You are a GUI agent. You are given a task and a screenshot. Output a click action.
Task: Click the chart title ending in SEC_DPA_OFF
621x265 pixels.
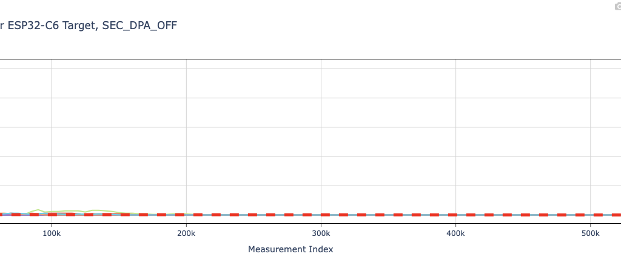click(91, 25)
